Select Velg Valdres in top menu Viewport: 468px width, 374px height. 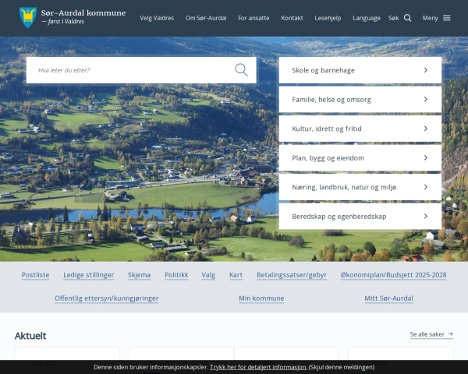[157, 18]
